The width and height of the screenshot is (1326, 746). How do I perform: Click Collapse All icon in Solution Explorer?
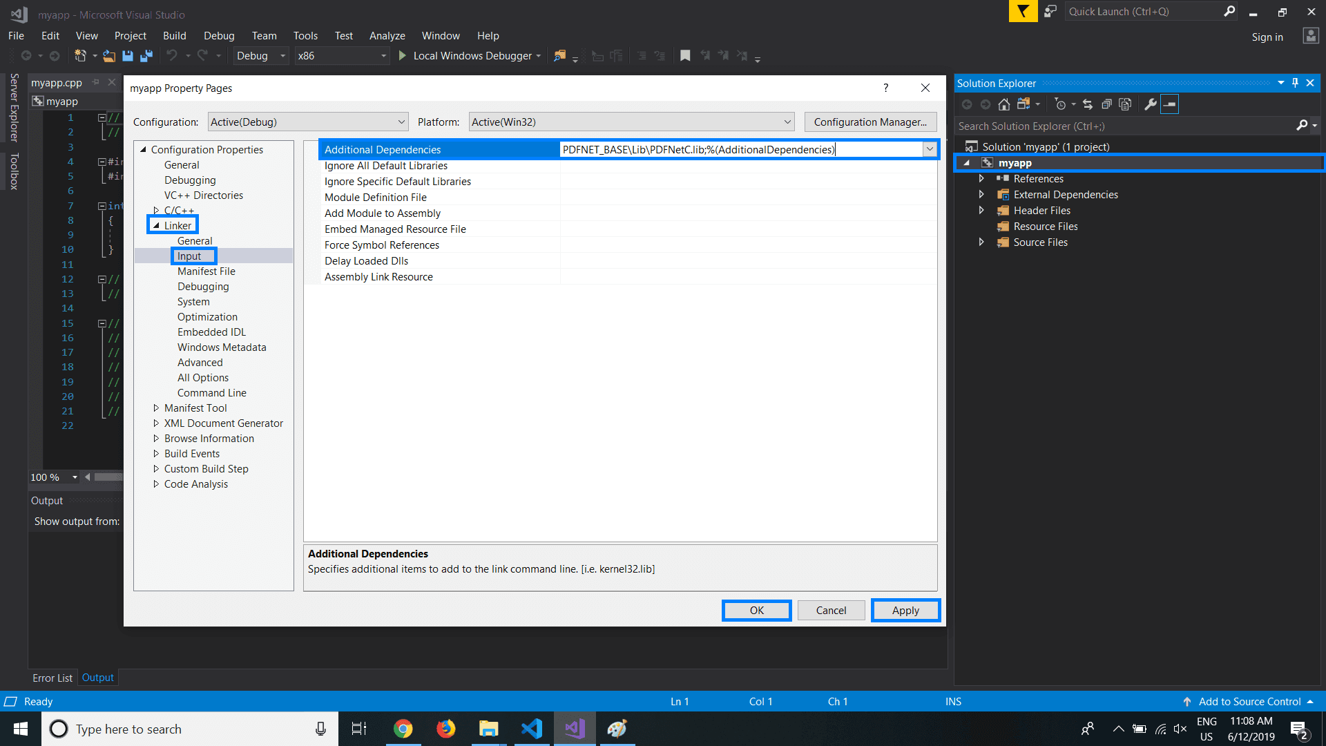[x=1106, y=104]
